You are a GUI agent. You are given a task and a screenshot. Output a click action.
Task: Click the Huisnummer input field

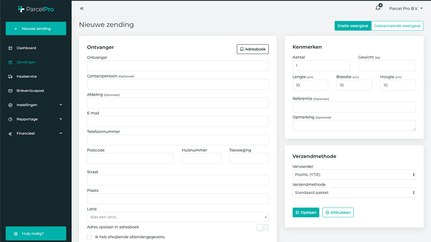pyautogui.click(x=201, y=158)
